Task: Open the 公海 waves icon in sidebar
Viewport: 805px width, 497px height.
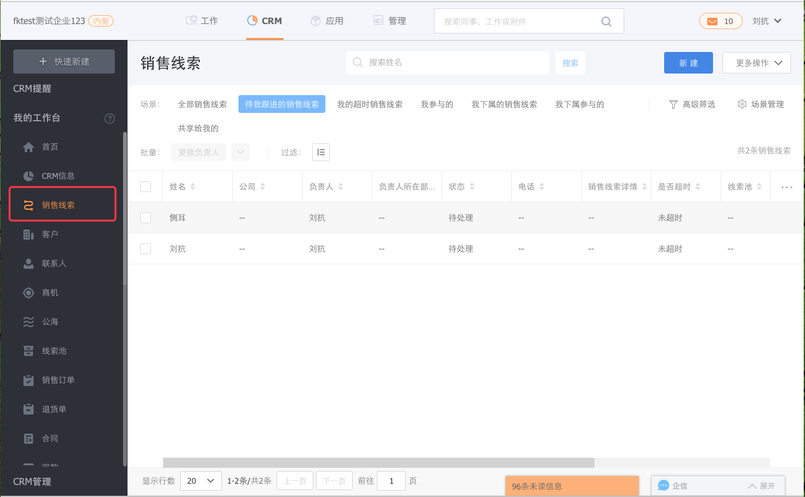Action: click(x=29, y=322)
